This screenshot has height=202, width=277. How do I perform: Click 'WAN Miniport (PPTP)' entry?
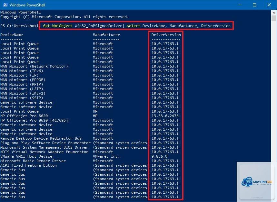[22, 84]
